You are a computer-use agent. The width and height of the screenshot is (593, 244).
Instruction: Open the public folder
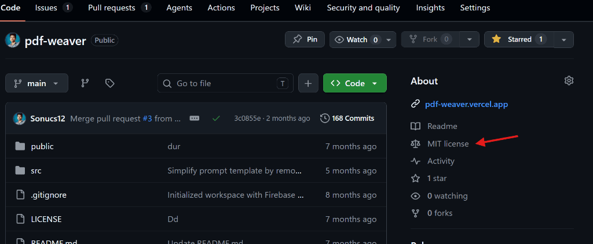pyautogui.click(x=42, y=146)
